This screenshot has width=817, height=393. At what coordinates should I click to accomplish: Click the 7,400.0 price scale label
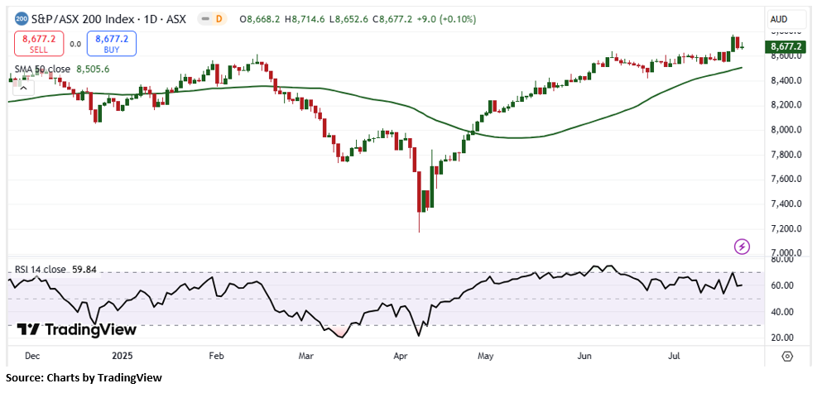(x=786, y=204)
